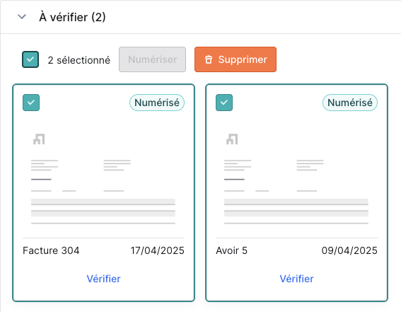The width and height of the screenshot is (401, 312).
Task: Click Numérisé badge on Avoir 5 card
Action: point(350,103)
